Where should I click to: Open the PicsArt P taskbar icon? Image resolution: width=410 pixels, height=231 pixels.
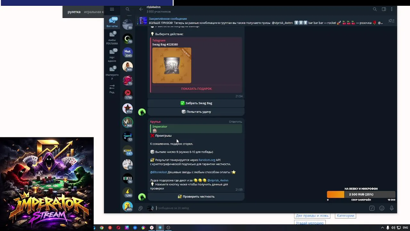tap(127, 228)
